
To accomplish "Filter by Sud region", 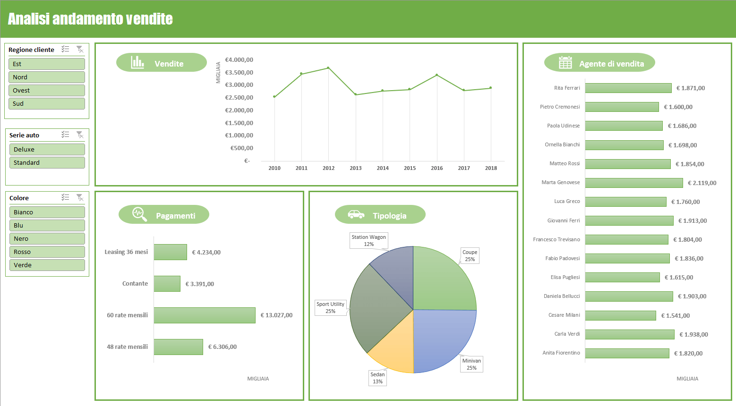I will pyautogui.click(x=47, y=103).
